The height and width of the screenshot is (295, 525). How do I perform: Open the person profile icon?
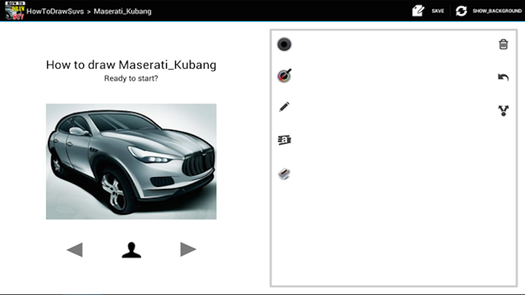click(131, 250)
